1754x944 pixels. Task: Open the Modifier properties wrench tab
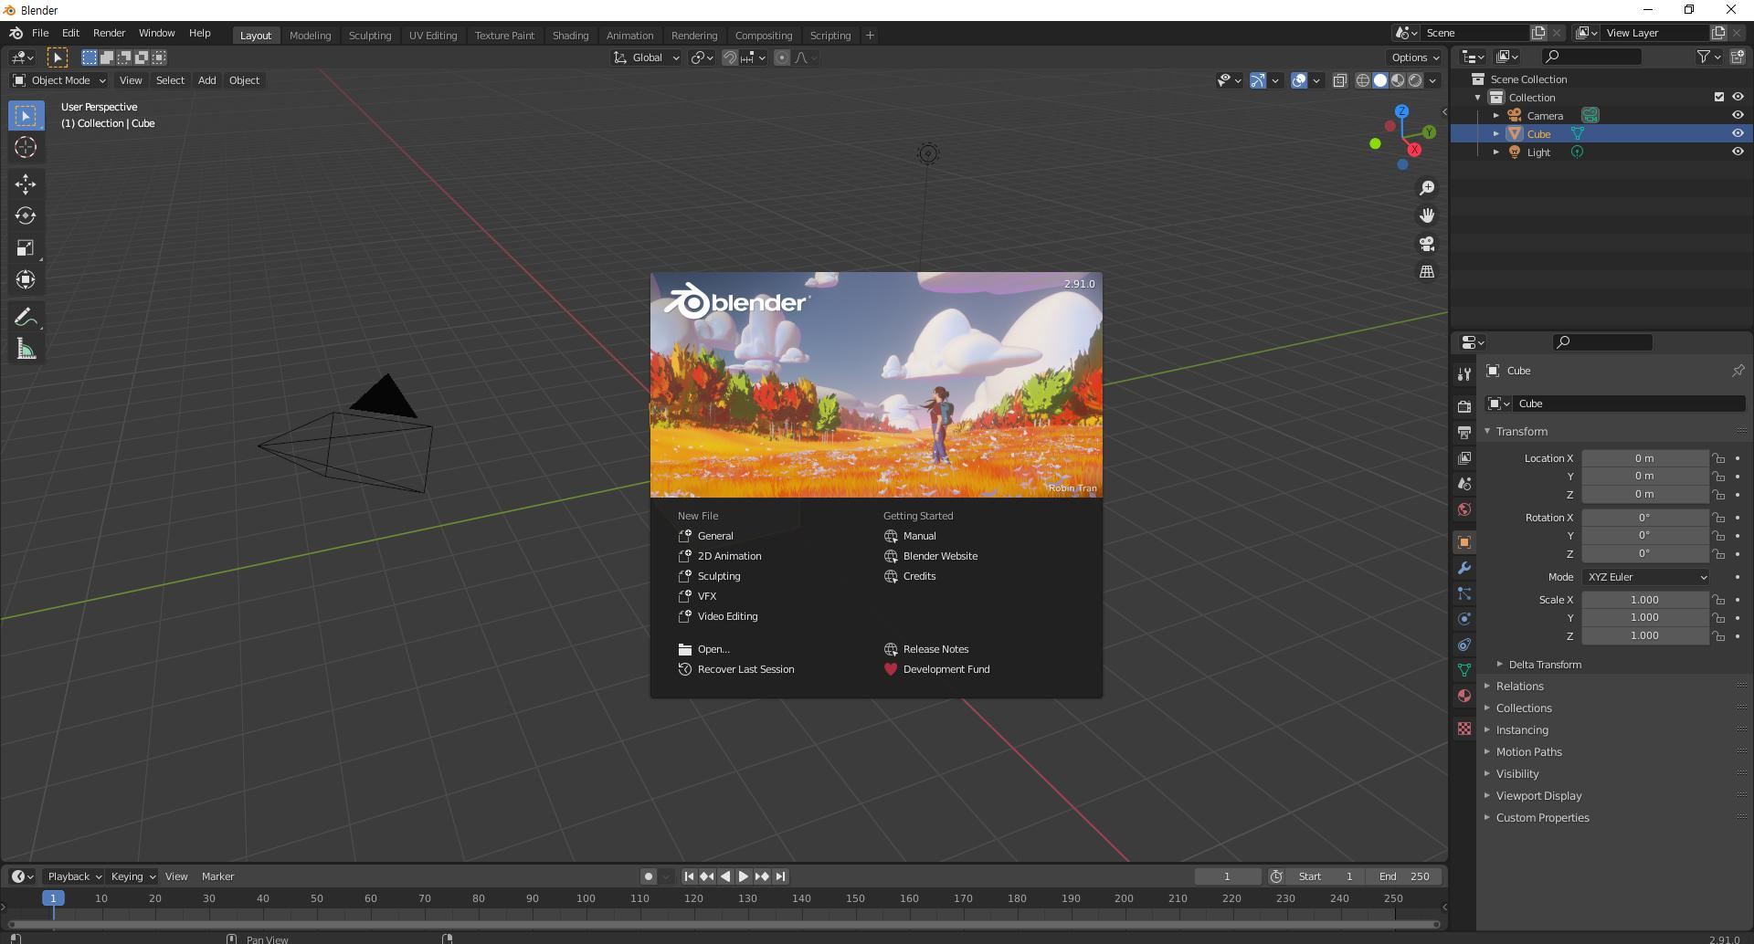[x=1464, y=568]
